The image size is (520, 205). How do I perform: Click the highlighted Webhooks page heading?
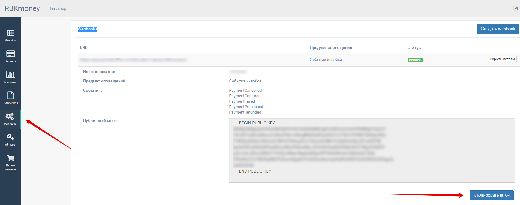pos(87,29)
